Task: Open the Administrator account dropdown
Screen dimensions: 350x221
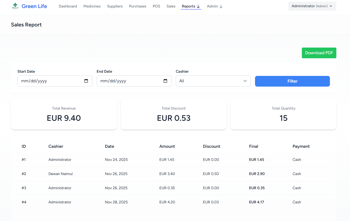Action: click(312, 6)
